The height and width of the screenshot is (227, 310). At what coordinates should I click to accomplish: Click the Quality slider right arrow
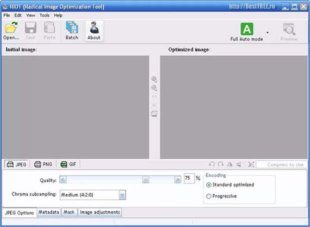point(177,180)
